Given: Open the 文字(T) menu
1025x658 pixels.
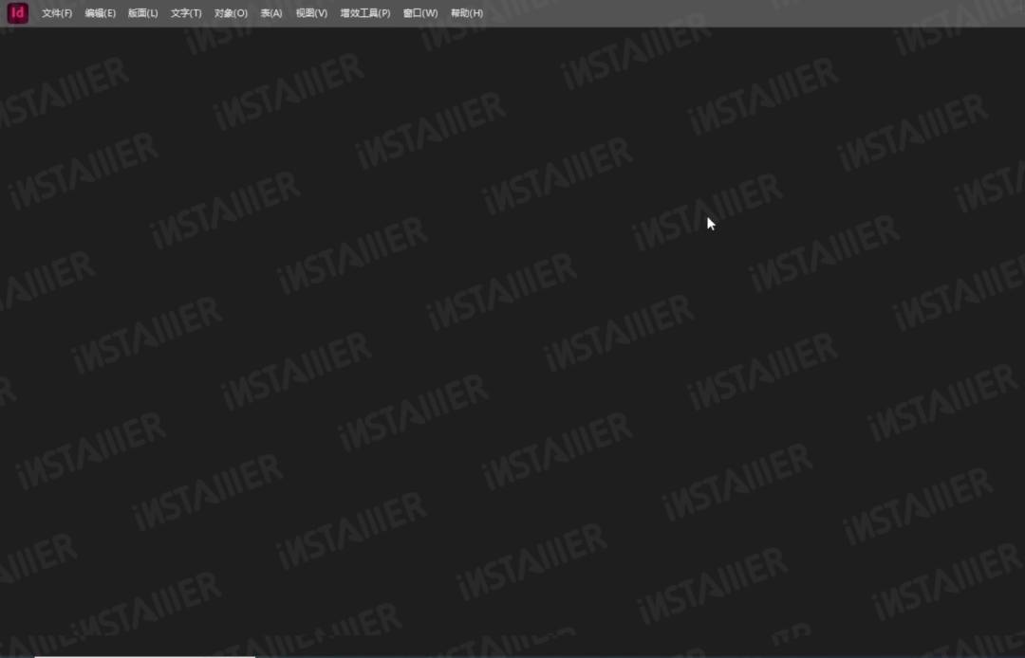Looking at the screenshot, I should coord(186,13).
